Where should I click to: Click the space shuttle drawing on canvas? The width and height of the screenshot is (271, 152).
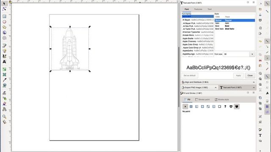69,49
